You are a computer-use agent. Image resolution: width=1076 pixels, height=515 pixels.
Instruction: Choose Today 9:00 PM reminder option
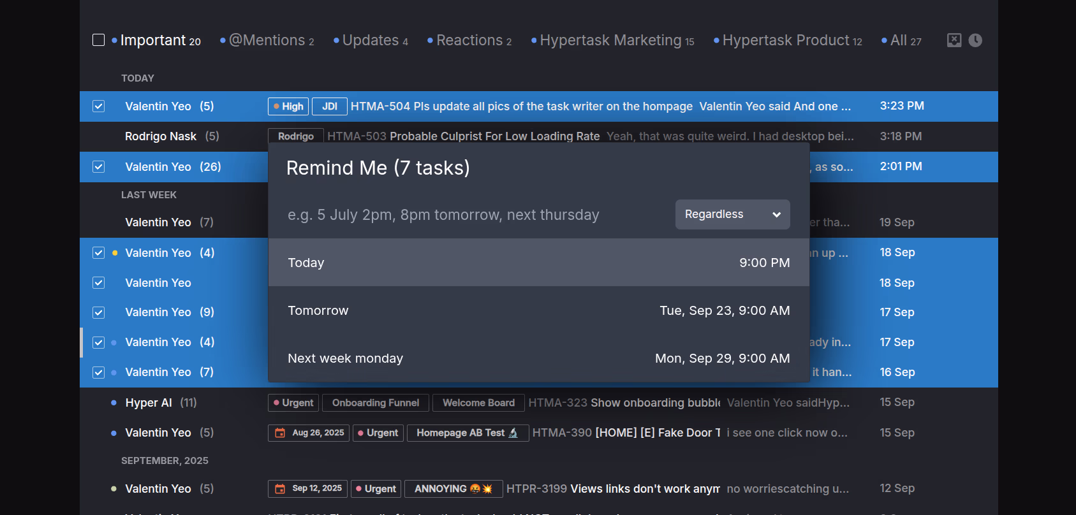pos(539,263)
